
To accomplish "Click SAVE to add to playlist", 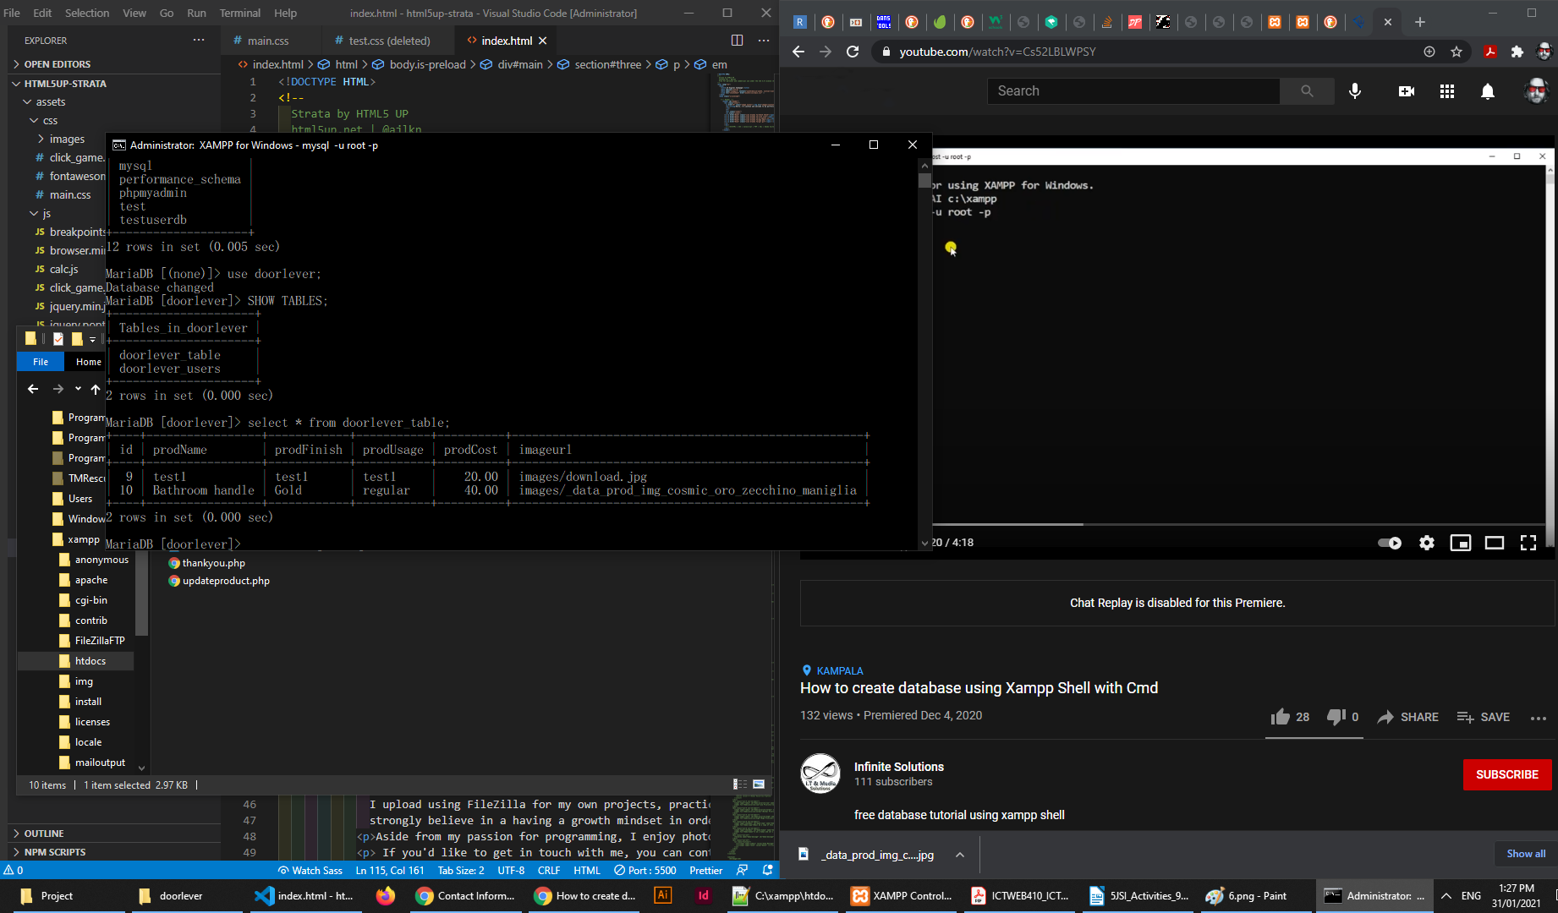I will point(1484,717).
